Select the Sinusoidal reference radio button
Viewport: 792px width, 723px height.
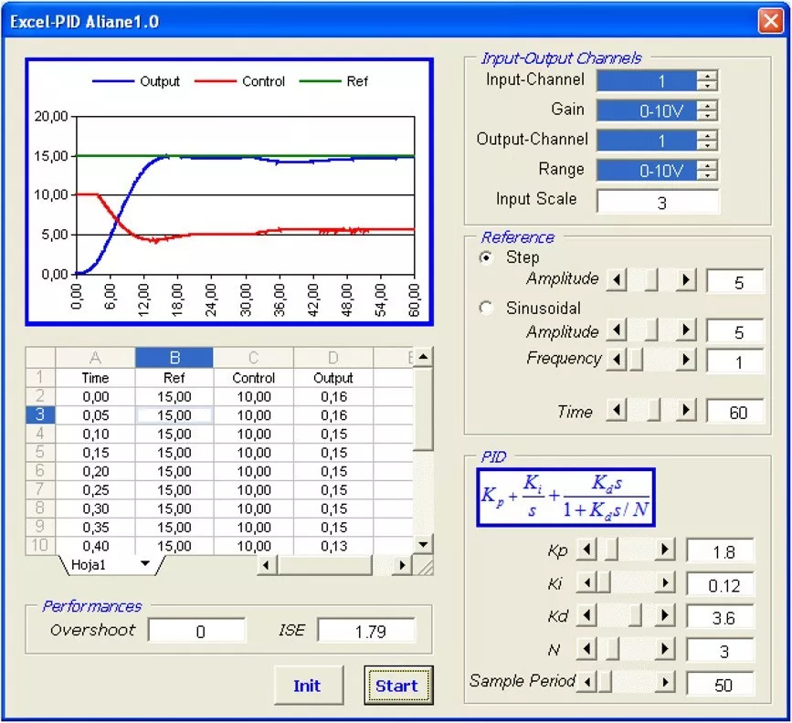[487, 309]
